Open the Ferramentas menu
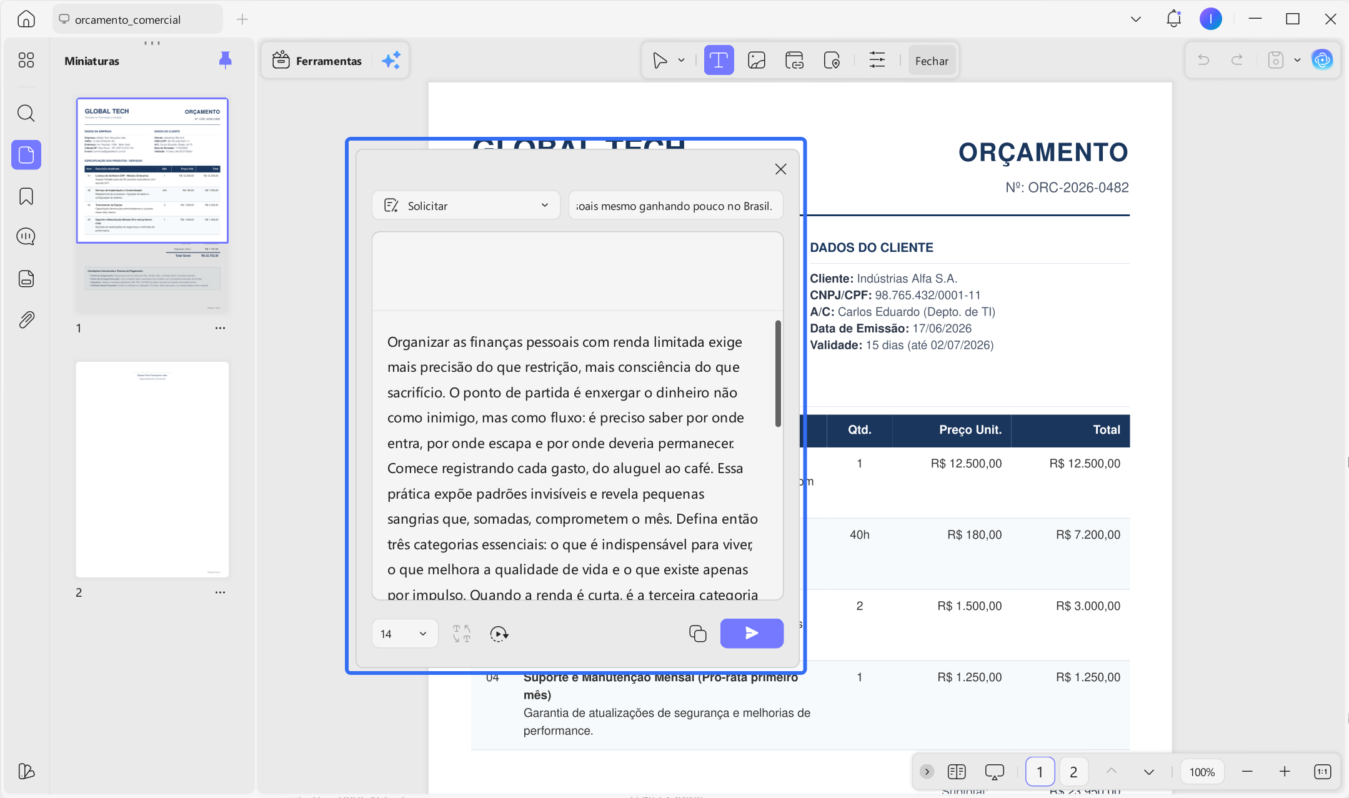The height and width of the screenshot is (798, 1349). [x=317, y=61]
